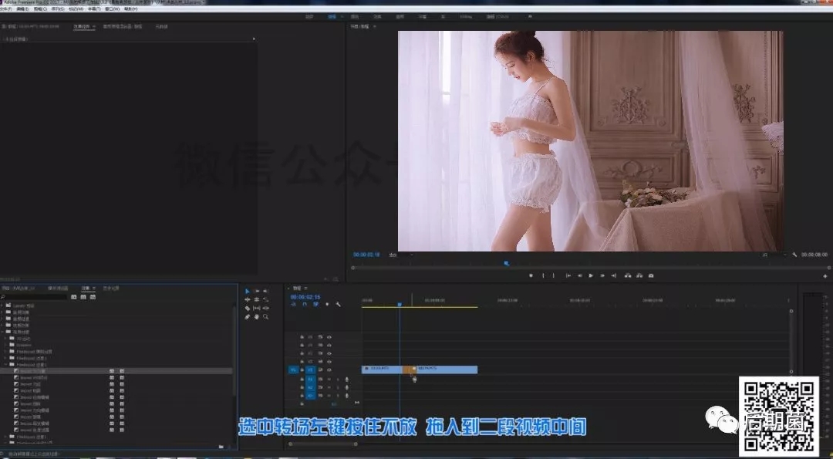
Task: Add marker in program monitor
Action: click(531, 275)
